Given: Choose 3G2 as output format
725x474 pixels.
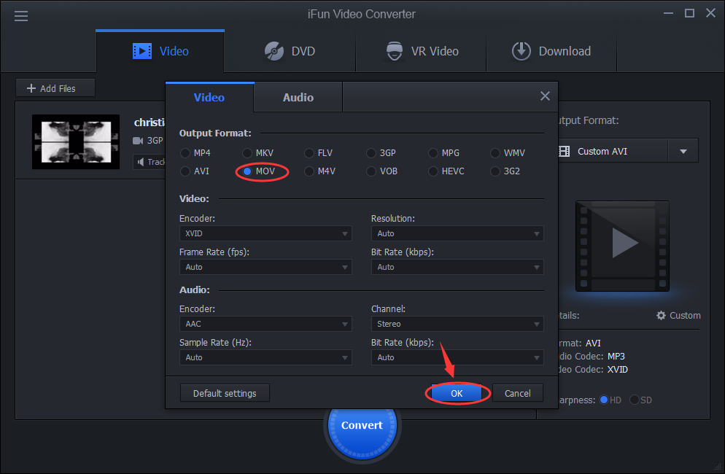Looking at the screenshot, I should [505, 171].
